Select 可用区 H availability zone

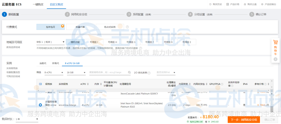(x=112, y=42)
